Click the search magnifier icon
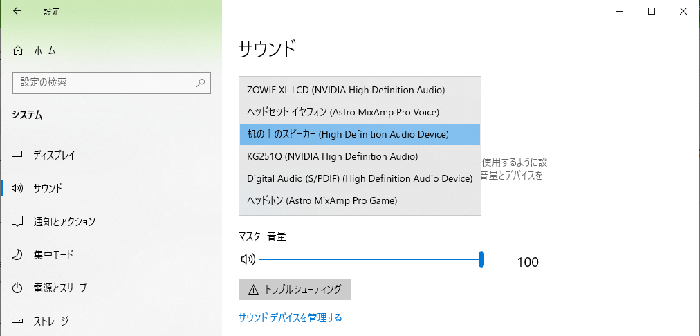Viewport: 700px width, 336px height. point(201,82)
